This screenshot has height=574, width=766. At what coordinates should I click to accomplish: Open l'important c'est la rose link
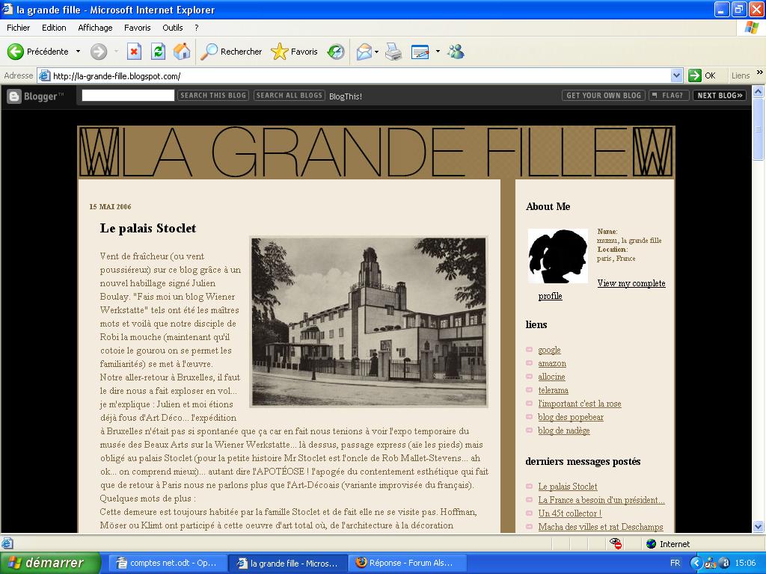pyautogui.click(x=580, y=403)
